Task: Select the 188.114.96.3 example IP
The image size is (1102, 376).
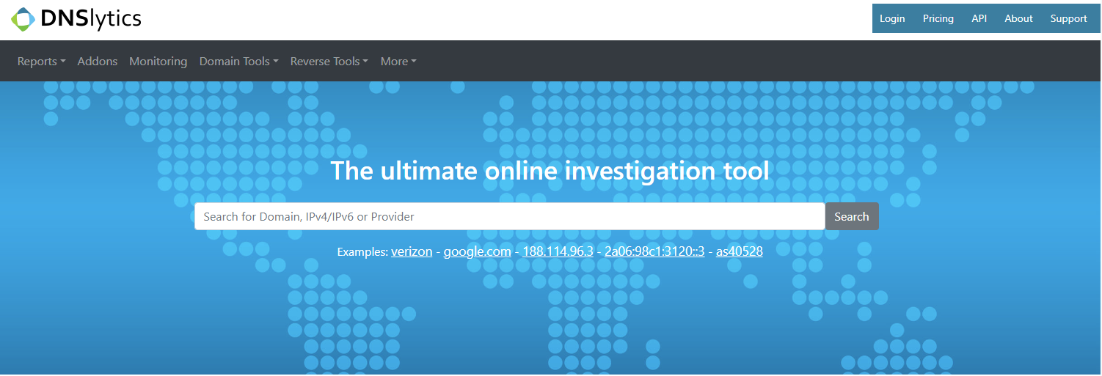Action: (x=558, y=251)
